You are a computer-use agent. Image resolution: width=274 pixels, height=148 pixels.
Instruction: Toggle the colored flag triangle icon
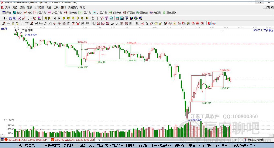(x=40, y=18)
